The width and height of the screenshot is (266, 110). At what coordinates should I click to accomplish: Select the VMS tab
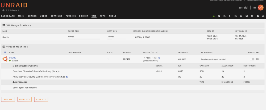(x=94, y=16)
